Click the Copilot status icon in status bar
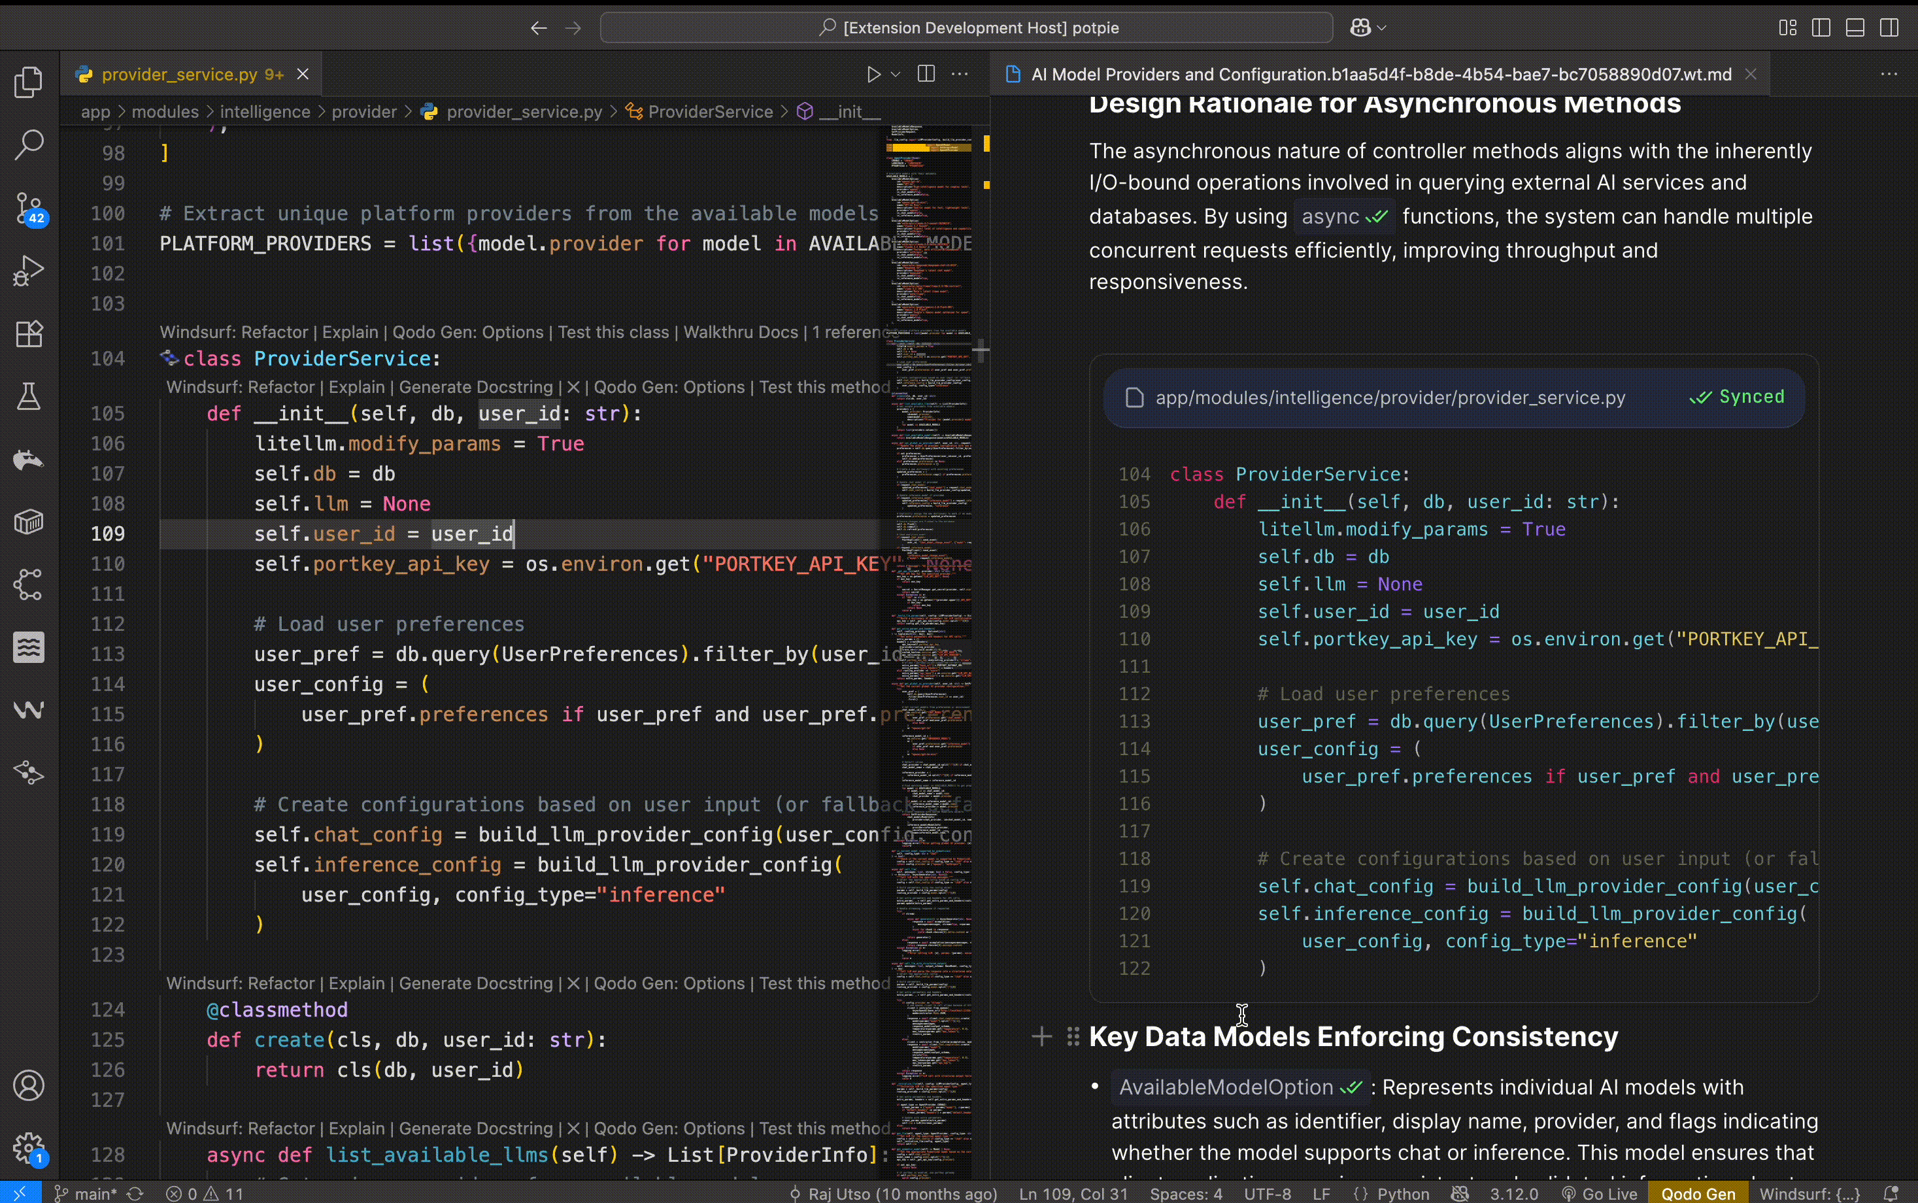This screenshot has height=1203, width=1918. click(x=1460, y=1193)
